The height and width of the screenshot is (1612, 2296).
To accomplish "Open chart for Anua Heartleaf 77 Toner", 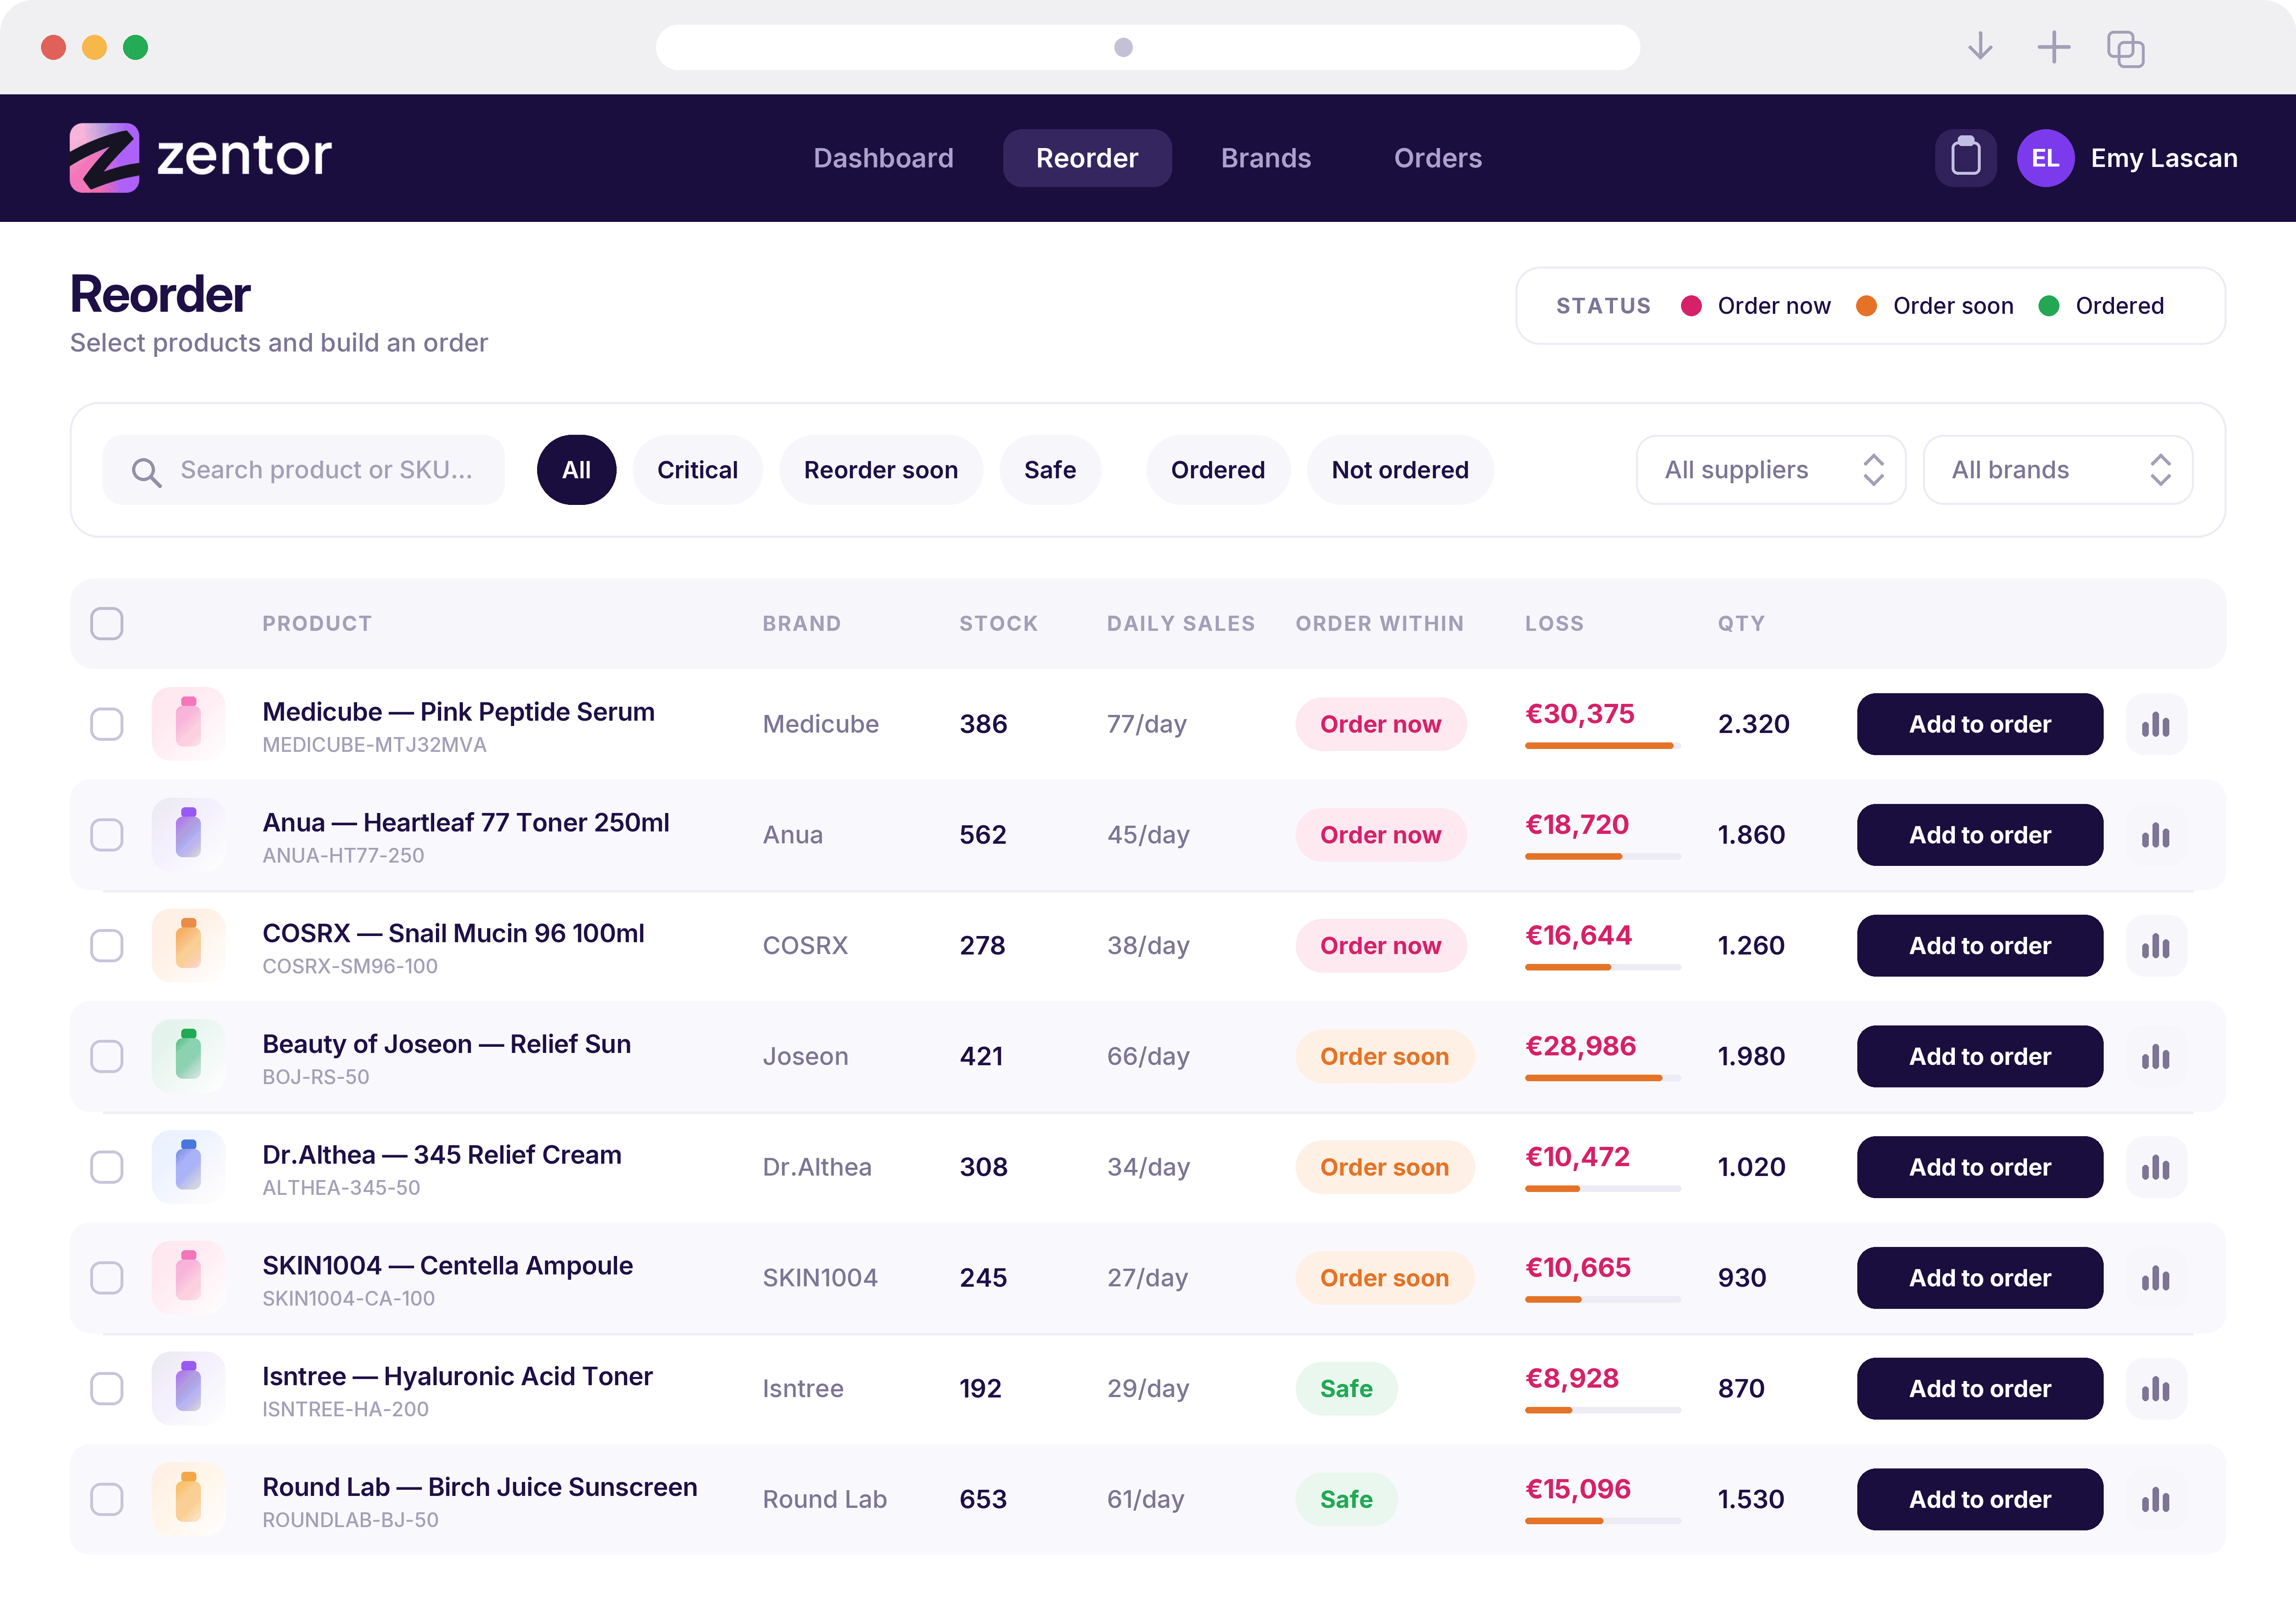I will click(2156, 836).
